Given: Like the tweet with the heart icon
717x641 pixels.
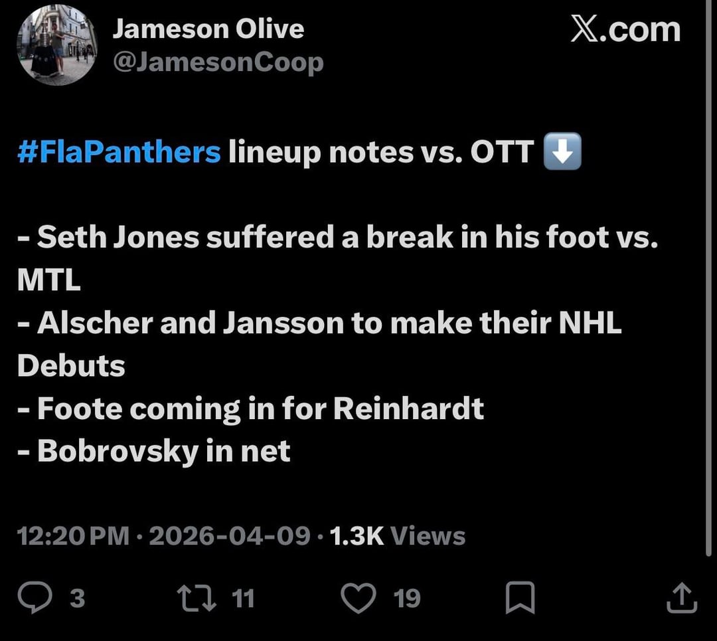Looking at the screenshot, I should pyautogui.click(x=358, y=598).
